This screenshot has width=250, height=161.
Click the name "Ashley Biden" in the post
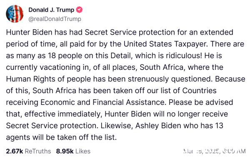158,126
